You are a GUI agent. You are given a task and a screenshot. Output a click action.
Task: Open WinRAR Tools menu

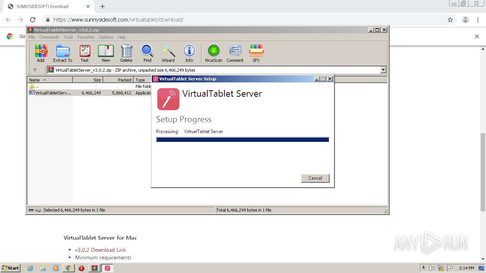click(x=68, y=37)
